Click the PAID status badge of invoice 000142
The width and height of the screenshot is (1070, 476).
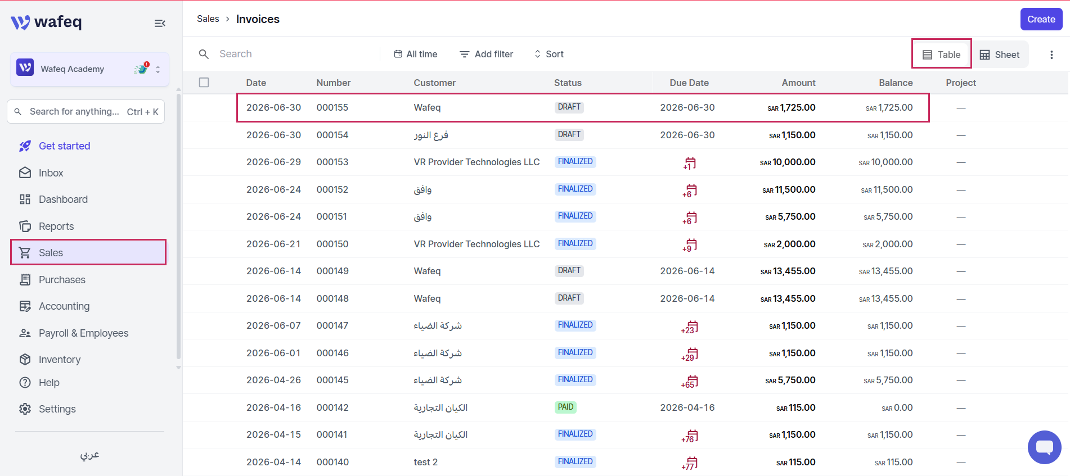565,407
